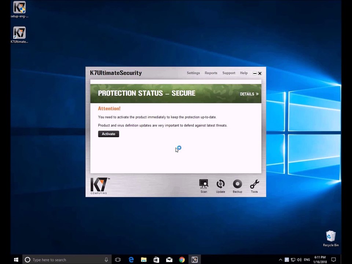The width and height of the screenshot is (352, 264).
Task: Click the ENG language indicator
Action: click(x=307, y=260)
